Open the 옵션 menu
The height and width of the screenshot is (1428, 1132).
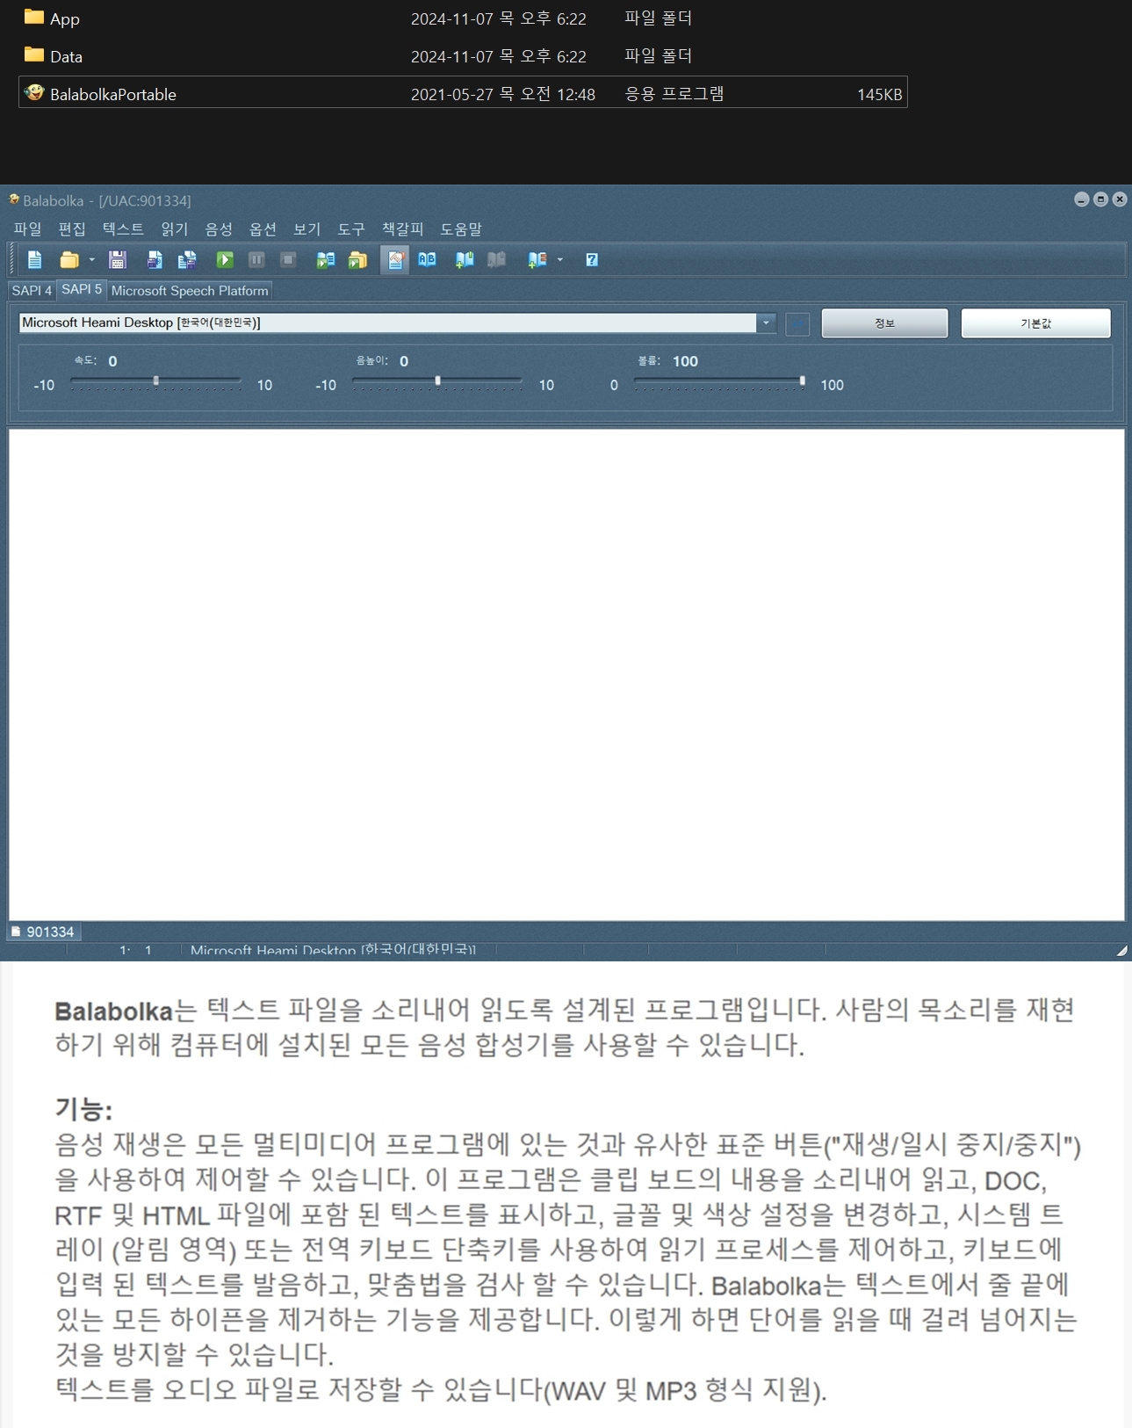click(263, 229)
